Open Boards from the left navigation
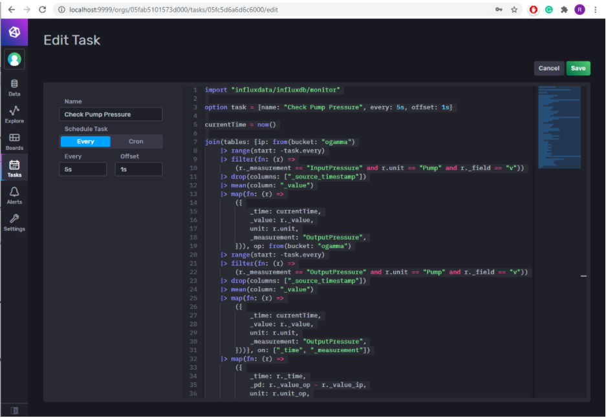The height and width of the screenshot is (418, 606). tap(14, 140)
